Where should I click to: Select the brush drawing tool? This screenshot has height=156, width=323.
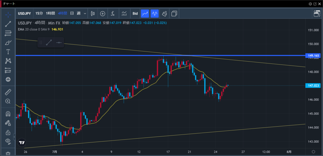[x=8, y=43]
